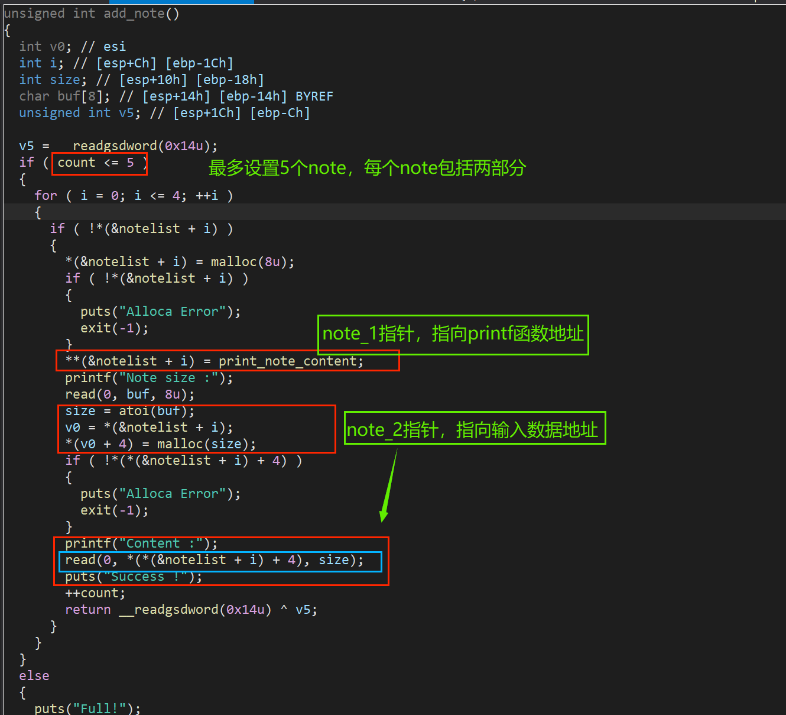
Task: Select the 'char buf[8];' declaration line
Action: [x=176, y=96]
